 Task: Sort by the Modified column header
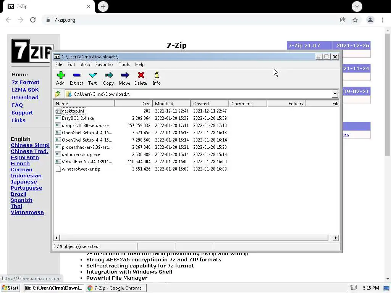[x=171, y=104]
